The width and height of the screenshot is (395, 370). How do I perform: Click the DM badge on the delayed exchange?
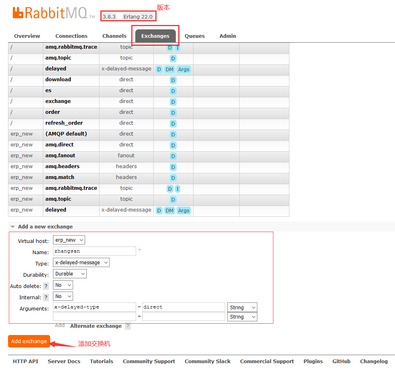click(x=169, y=69)
